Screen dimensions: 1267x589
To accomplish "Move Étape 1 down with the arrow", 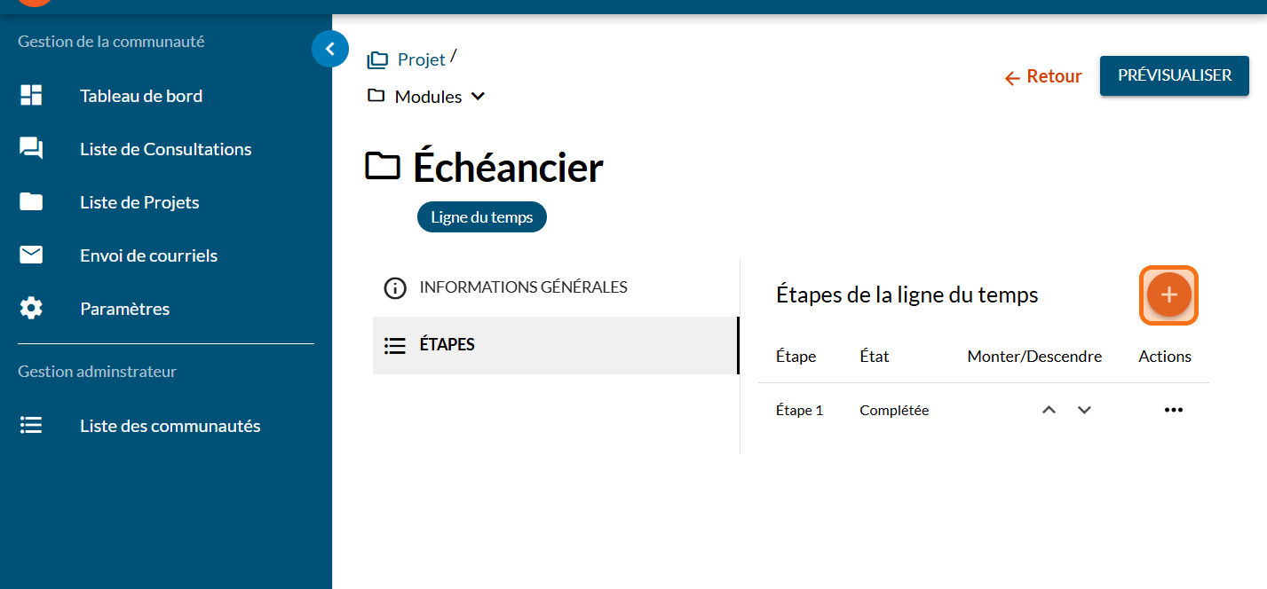I will pos(1084,410).
